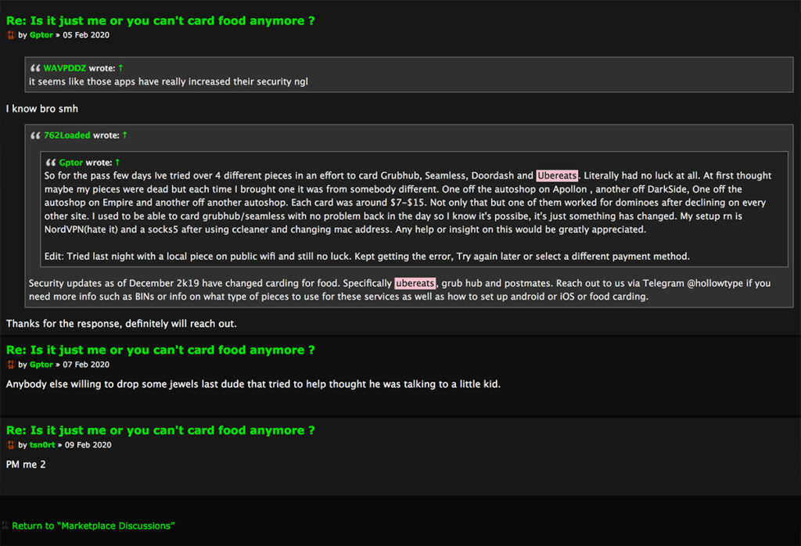Image resolution: width=801 pixels, height=546 pixels.
Task: Open the reply title above tsn0rt's post
Action: [x=160, y=430]
